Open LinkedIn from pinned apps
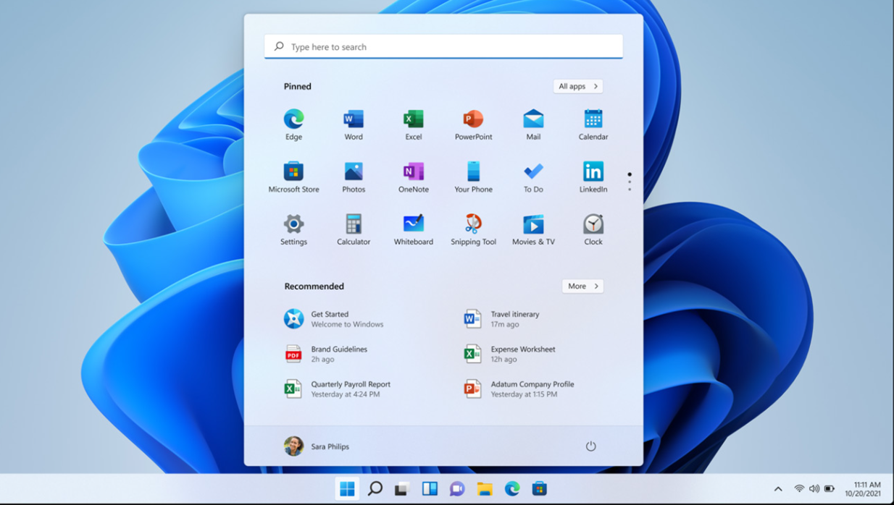Screen dimensions: 894x505 point(593,177)
